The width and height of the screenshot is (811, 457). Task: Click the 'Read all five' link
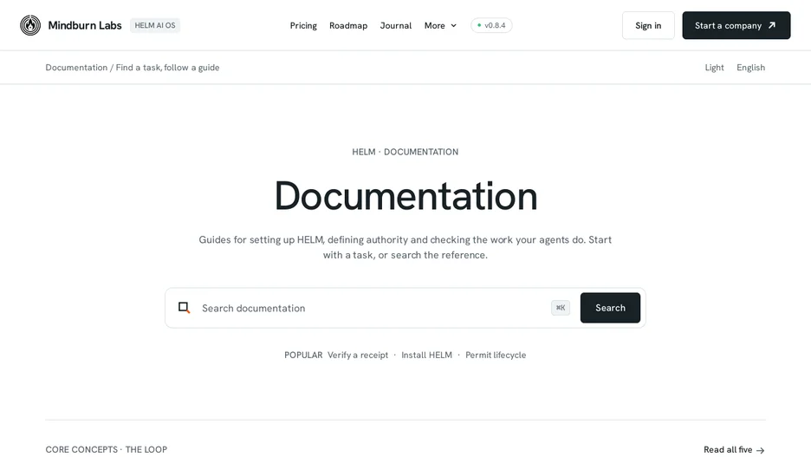tap(734, 450)
